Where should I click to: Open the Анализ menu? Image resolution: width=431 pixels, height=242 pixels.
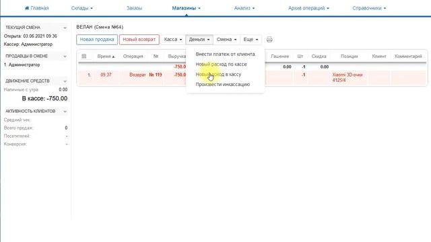(x=244, y=8)
